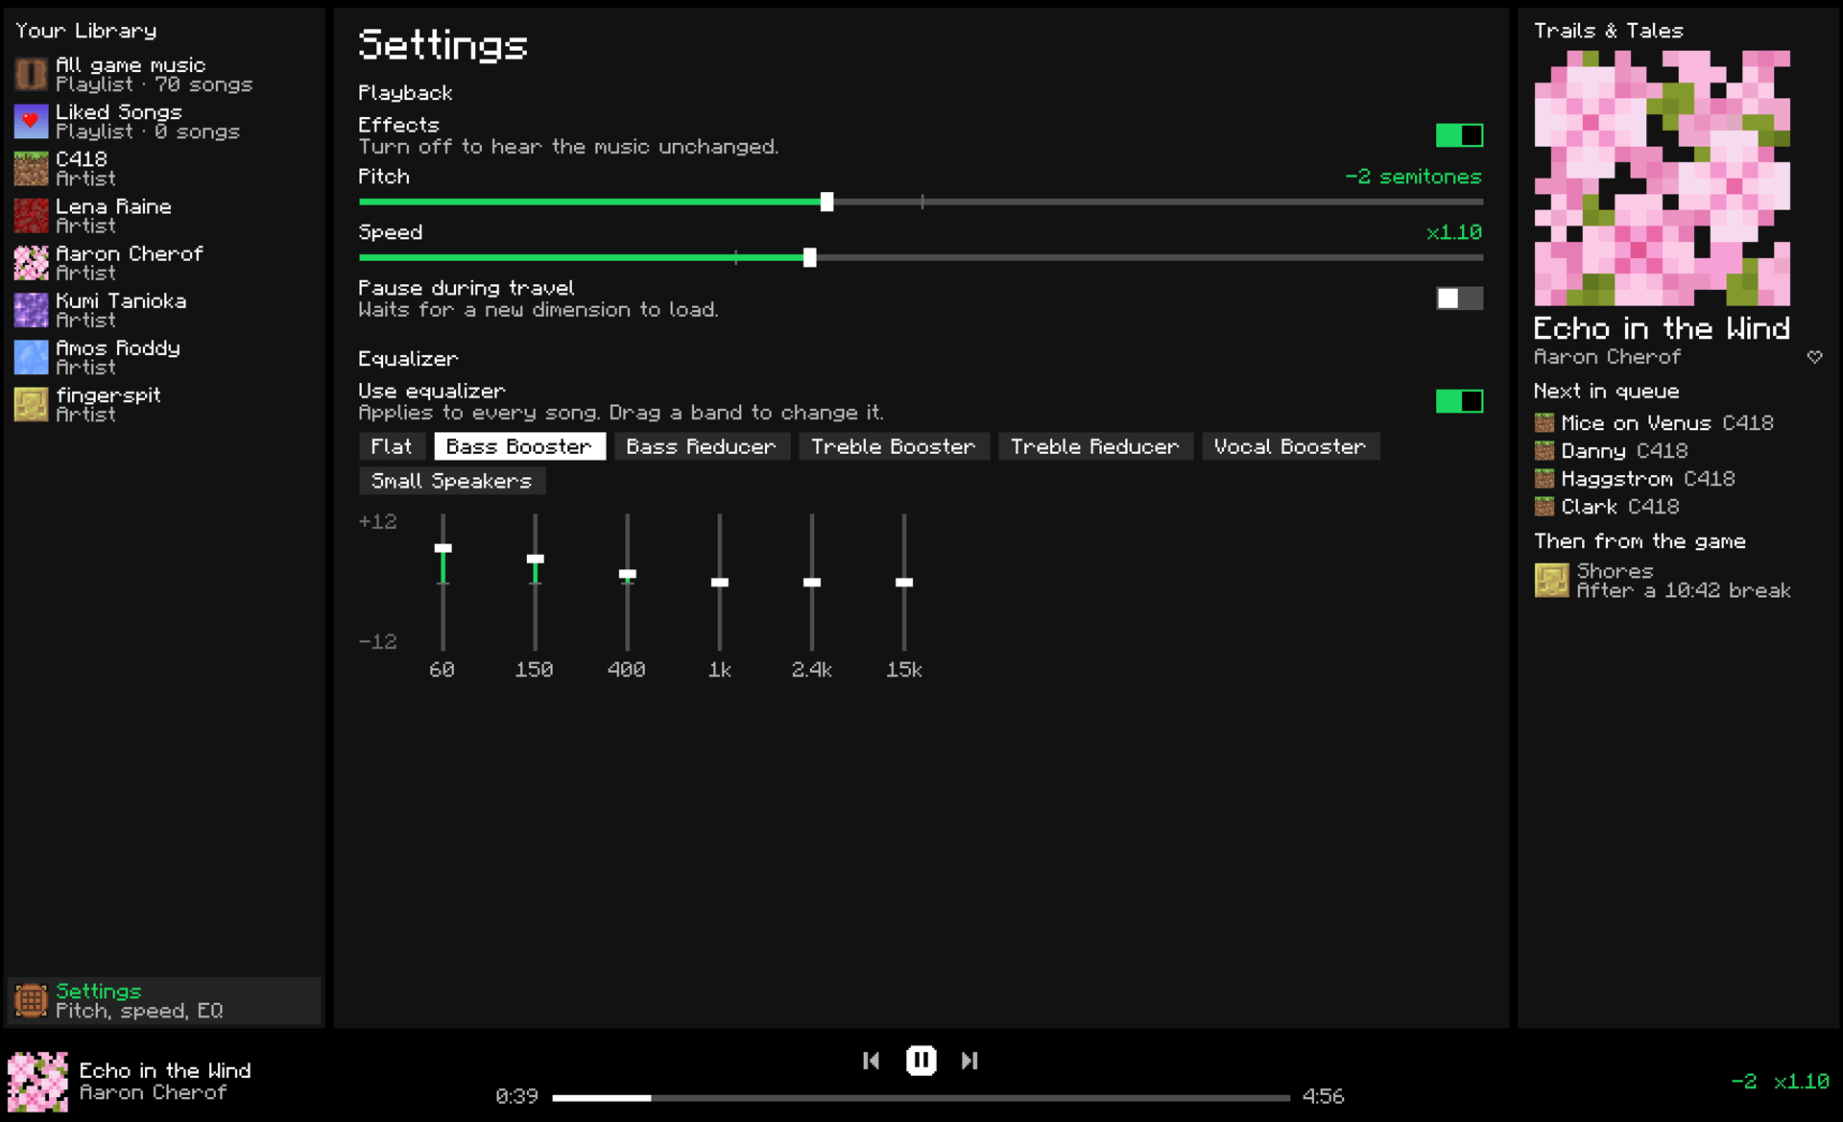Like Echo in the Wind with heart icon
Screen dimensions: 1843x1122
[1814, 356]
